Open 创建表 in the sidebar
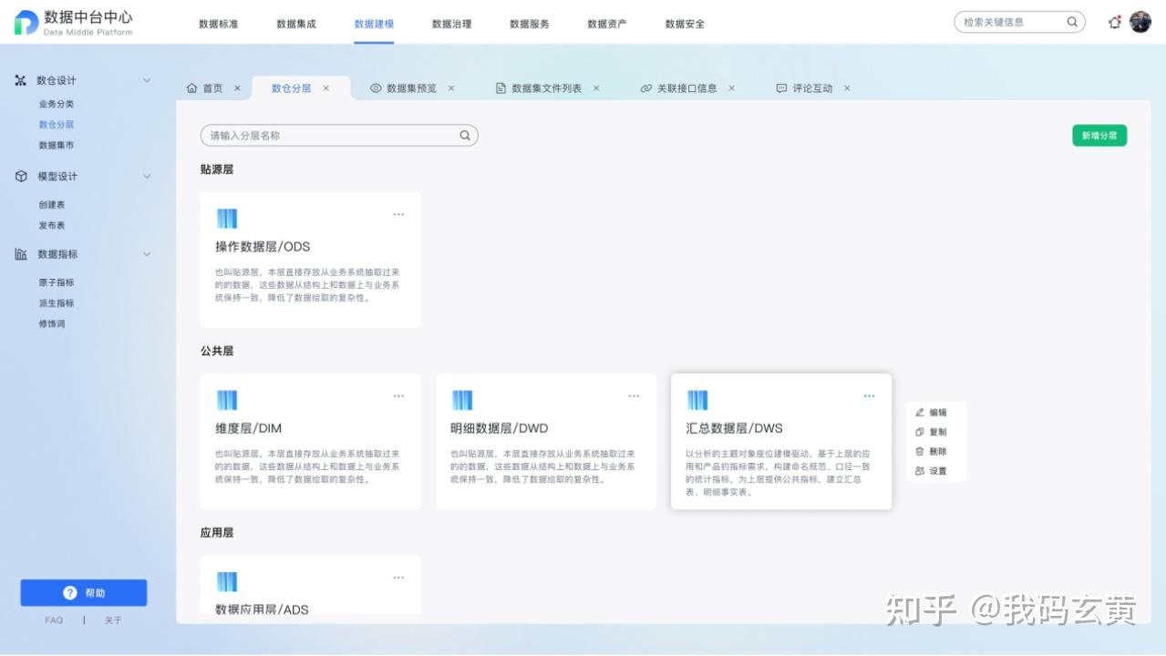The width and height of the screenshot is (1166, 656). [x=52, y=205]
